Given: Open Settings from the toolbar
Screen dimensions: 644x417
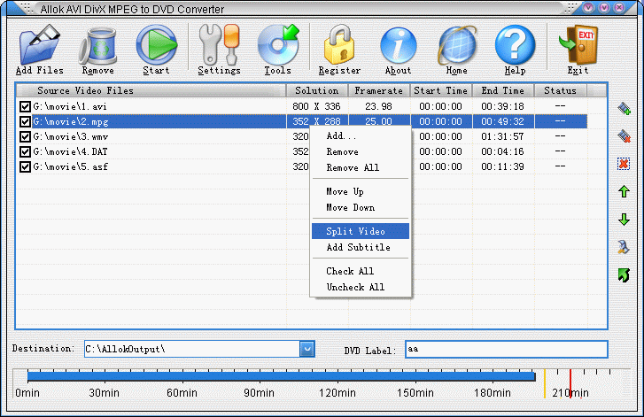Looking at the screenshot, I should click(x=219, y=45).
